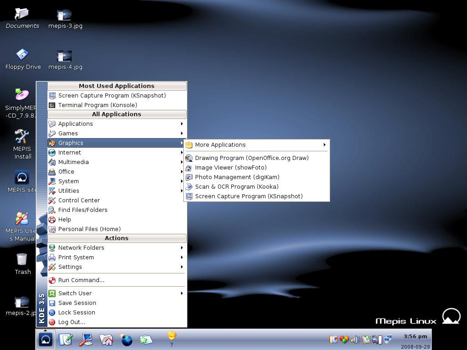This screenshot has height=350, width=467.
Task: Click the clock showing 3:56 pm
Action: coord(415,337)
